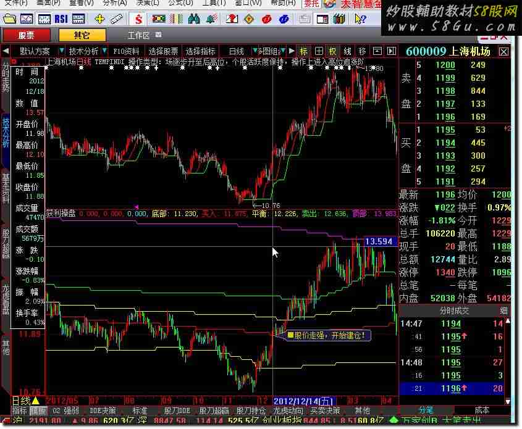The width and height of the screenshot is (522, 429).
Task: Click the side panel toggle icon before 600009
Action: coord(392,51)
